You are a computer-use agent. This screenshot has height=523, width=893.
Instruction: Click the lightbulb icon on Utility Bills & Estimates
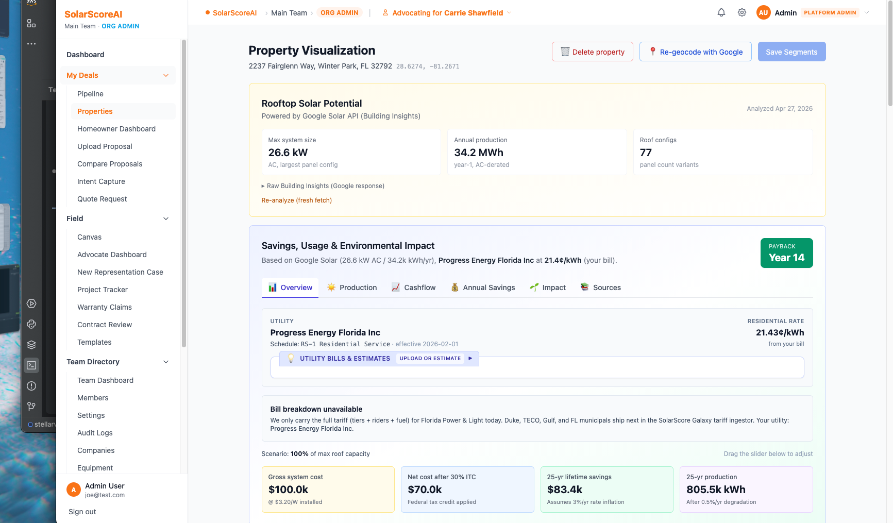click(292, 358)
